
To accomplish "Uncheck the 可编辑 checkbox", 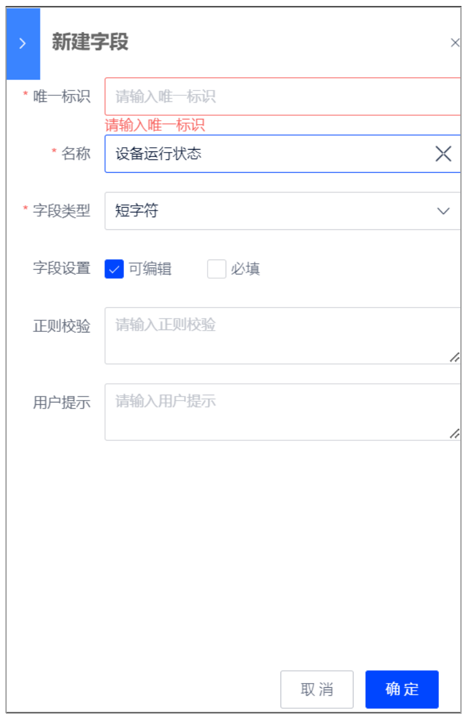I will tap(114, 268).
